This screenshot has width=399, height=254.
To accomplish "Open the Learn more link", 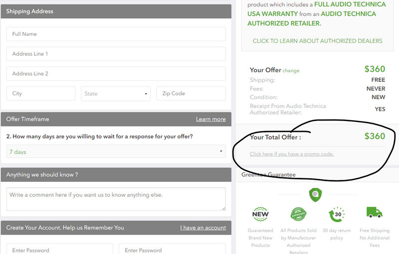I will 210,120.
